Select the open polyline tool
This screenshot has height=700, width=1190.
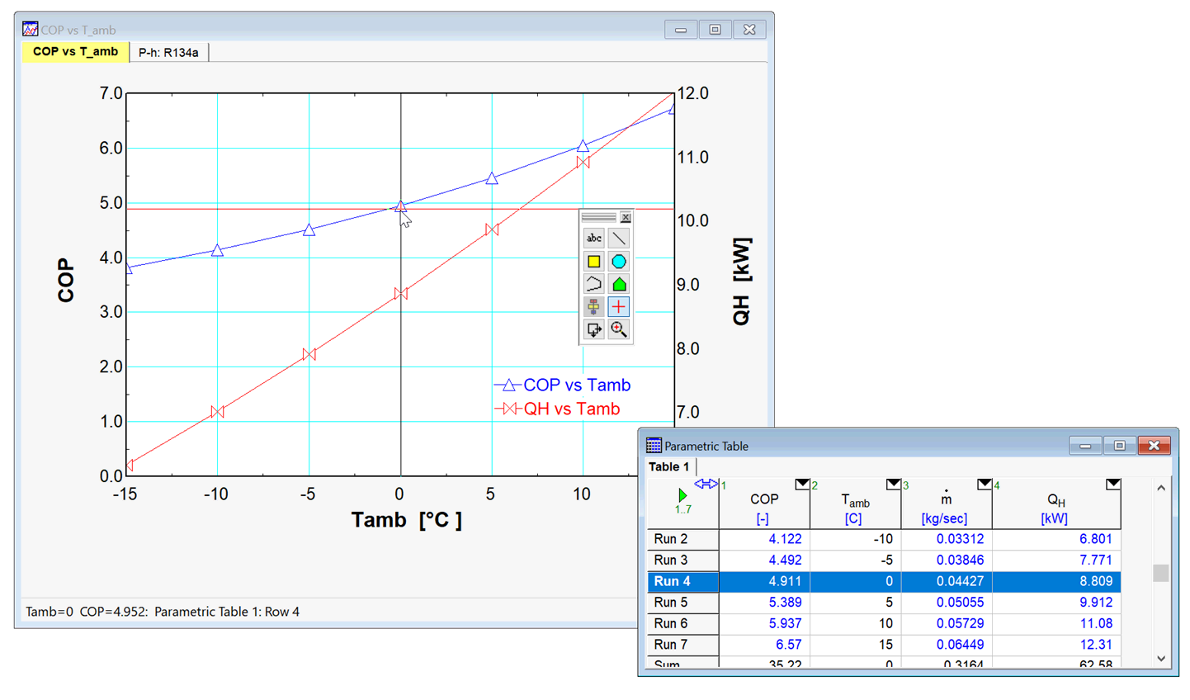click(593, 284)
